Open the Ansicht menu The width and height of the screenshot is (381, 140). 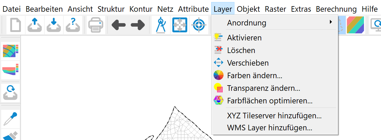click(x=80, y=9)
